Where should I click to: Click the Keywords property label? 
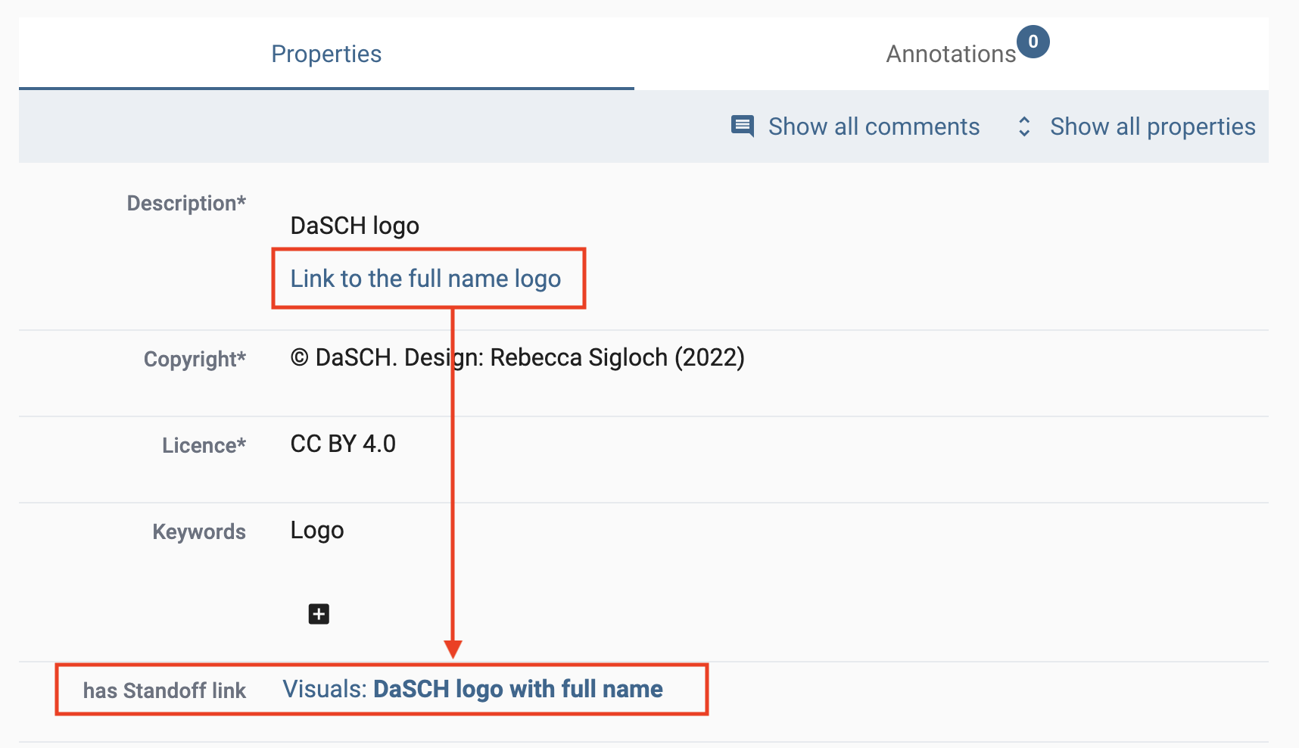point(199,531)
